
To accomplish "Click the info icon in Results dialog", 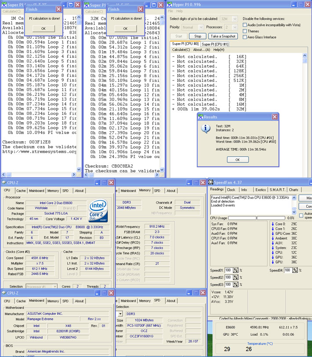I will 206,129.
